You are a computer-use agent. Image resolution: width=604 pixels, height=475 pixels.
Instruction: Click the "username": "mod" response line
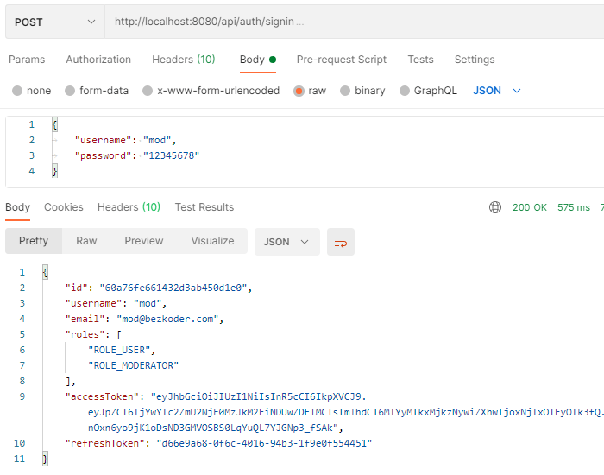[x=116, y=304]
